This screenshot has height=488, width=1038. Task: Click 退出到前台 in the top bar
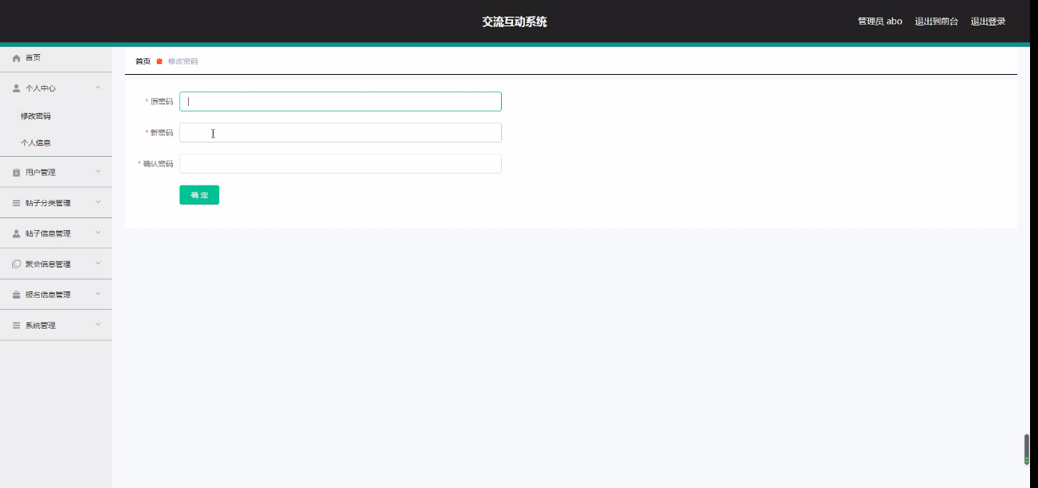(936, 21)
